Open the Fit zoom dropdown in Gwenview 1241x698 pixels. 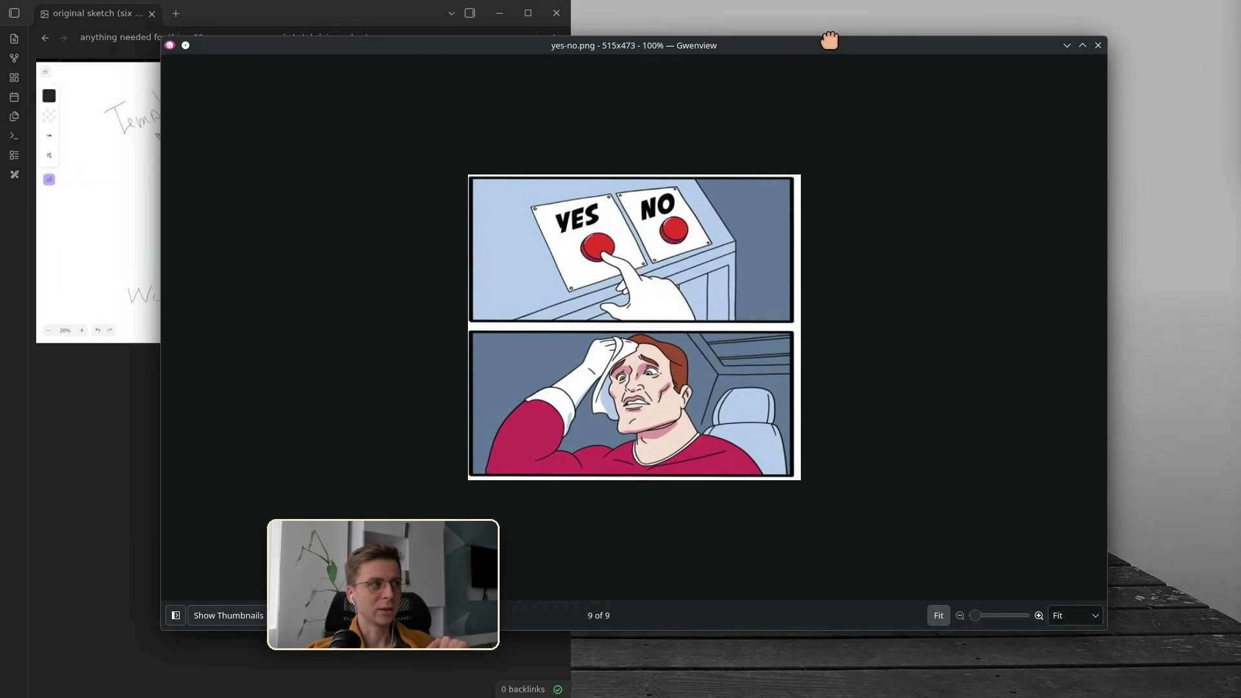click(1076, 615)
